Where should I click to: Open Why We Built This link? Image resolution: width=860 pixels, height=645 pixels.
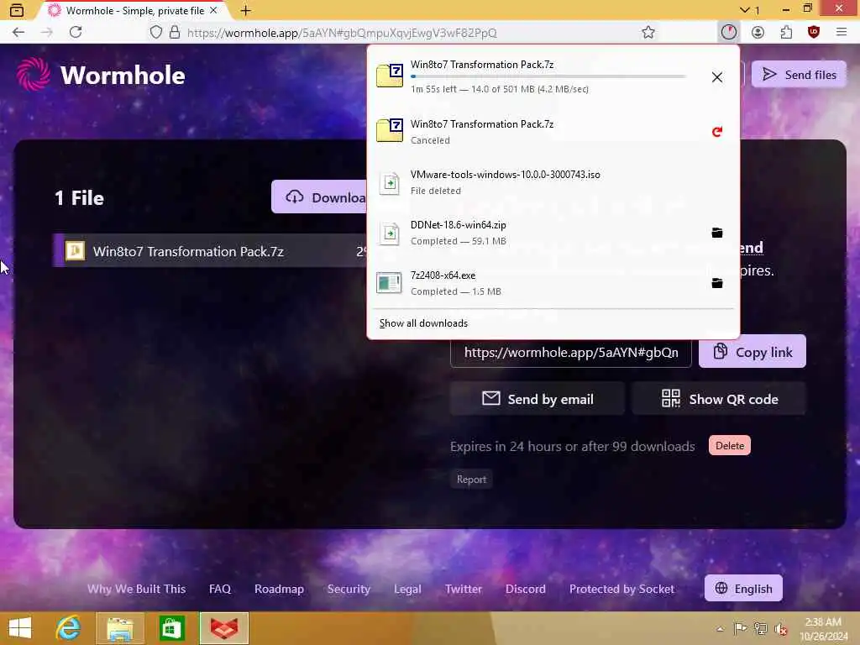tap(137, 589)
